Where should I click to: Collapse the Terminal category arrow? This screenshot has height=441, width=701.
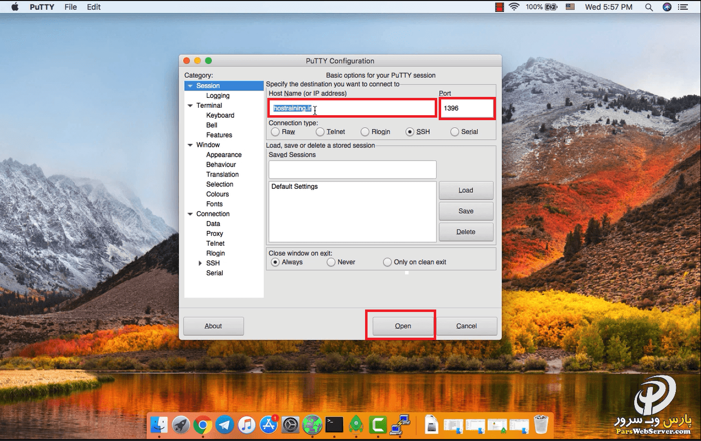pyautogui.click(x=190, y=106)
